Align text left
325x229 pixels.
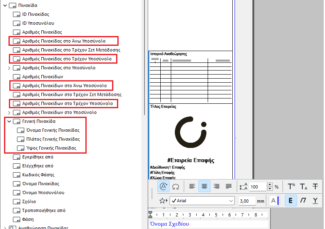192,186
